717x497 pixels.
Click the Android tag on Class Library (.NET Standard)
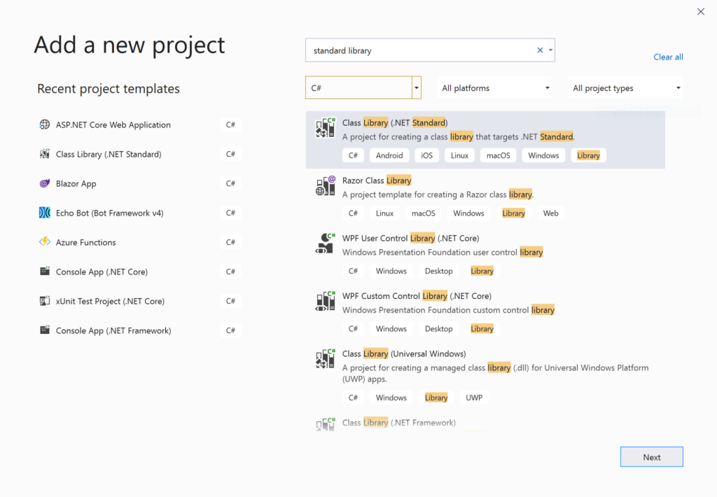pyautogui.click(x=389, y=155)
